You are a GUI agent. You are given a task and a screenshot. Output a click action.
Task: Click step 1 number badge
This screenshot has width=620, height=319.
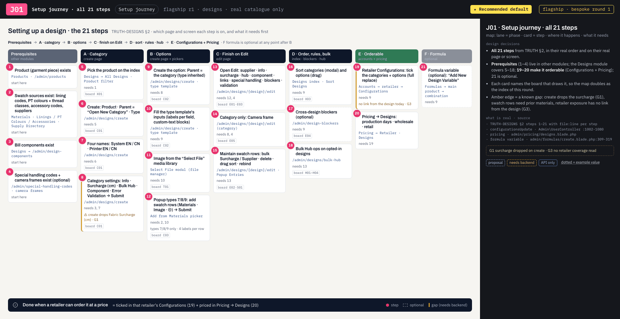tap(10, 67)
